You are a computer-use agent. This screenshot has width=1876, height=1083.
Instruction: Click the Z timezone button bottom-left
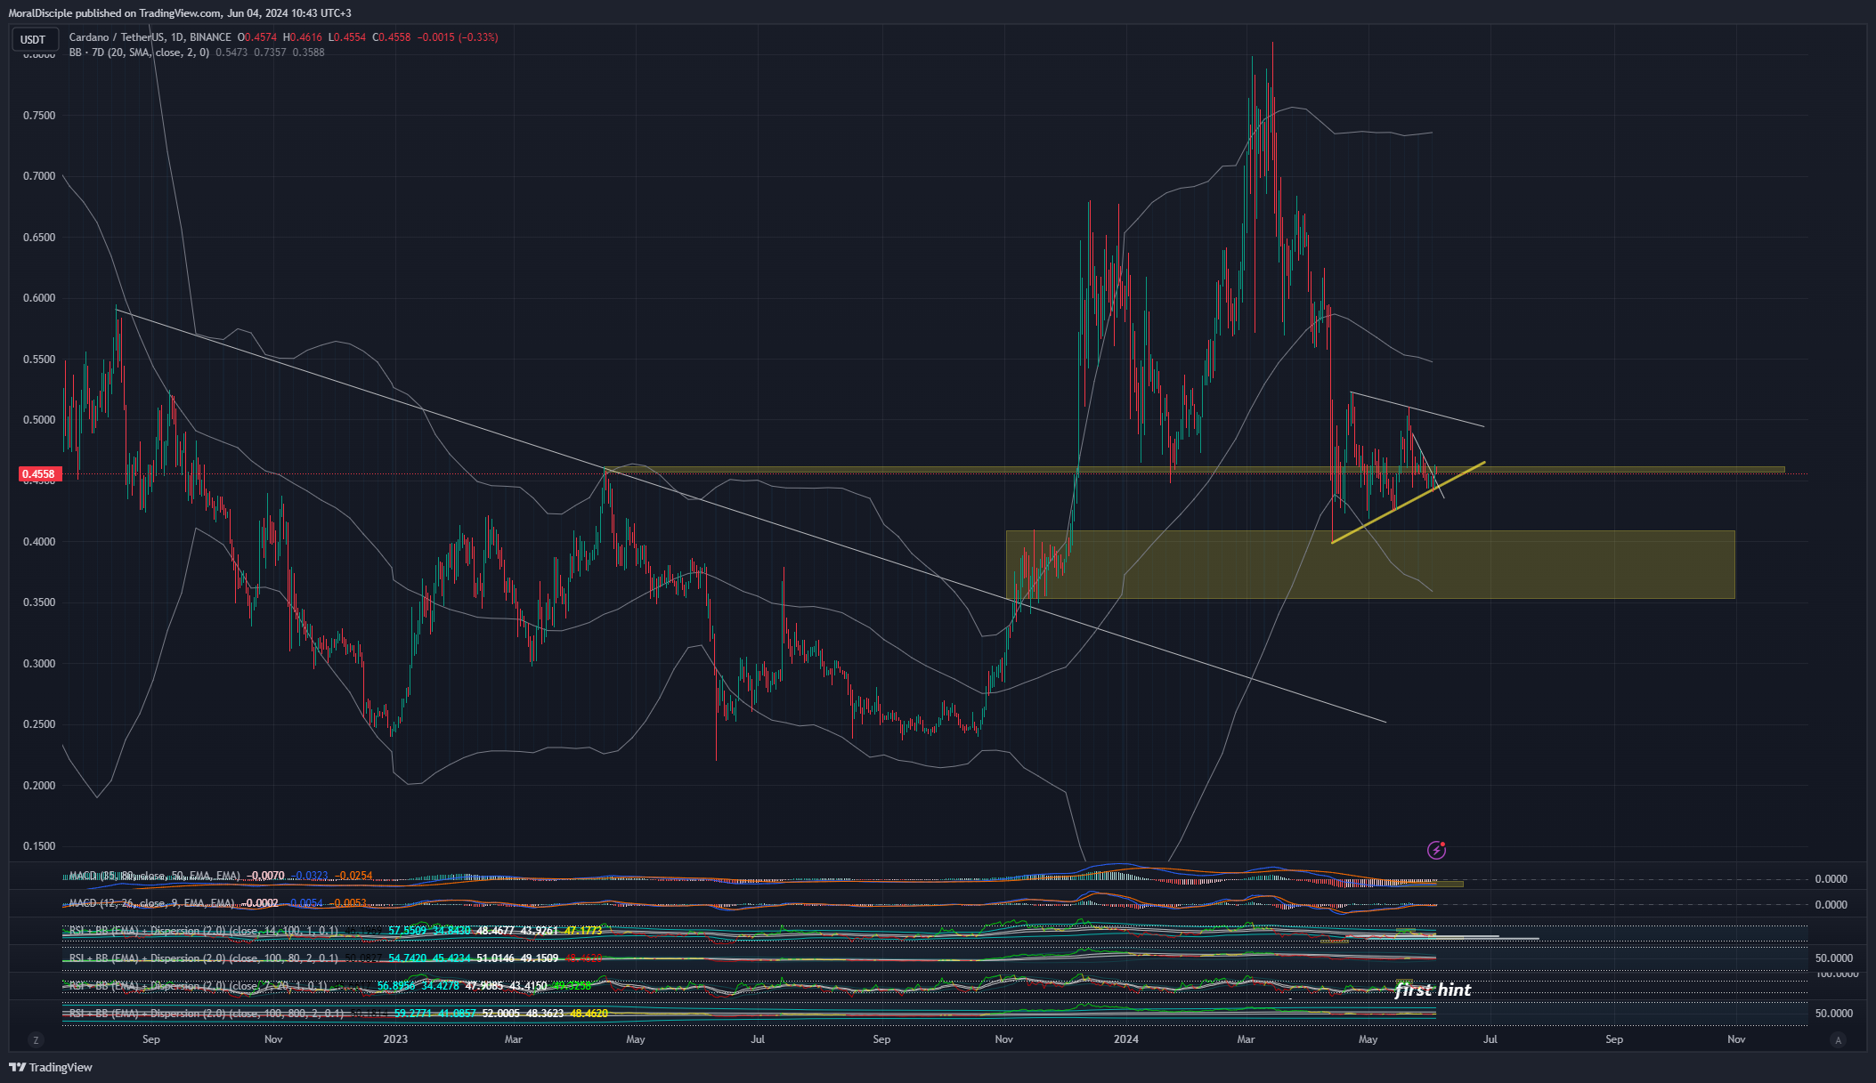36,1039
